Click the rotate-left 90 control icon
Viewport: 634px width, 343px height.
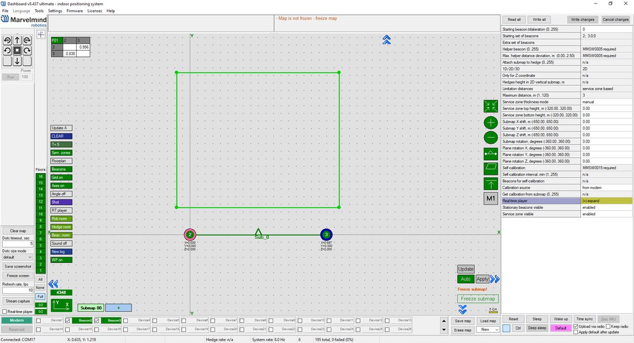tap(7, 40)
